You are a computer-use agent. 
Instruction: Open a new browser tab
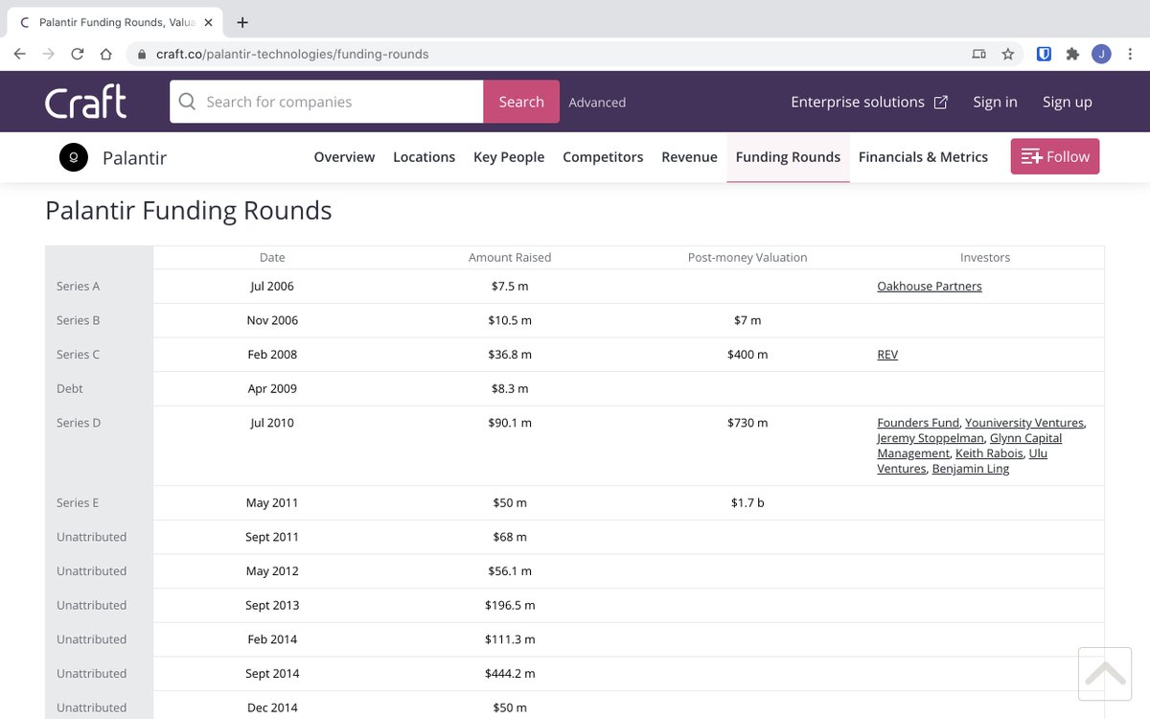pyautogui.click(x=242, y=22)
